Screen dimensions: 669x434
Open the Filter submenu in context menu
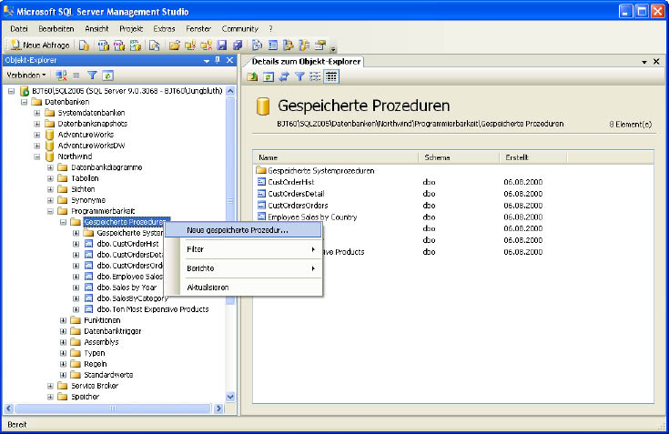(x=243, y=249)
